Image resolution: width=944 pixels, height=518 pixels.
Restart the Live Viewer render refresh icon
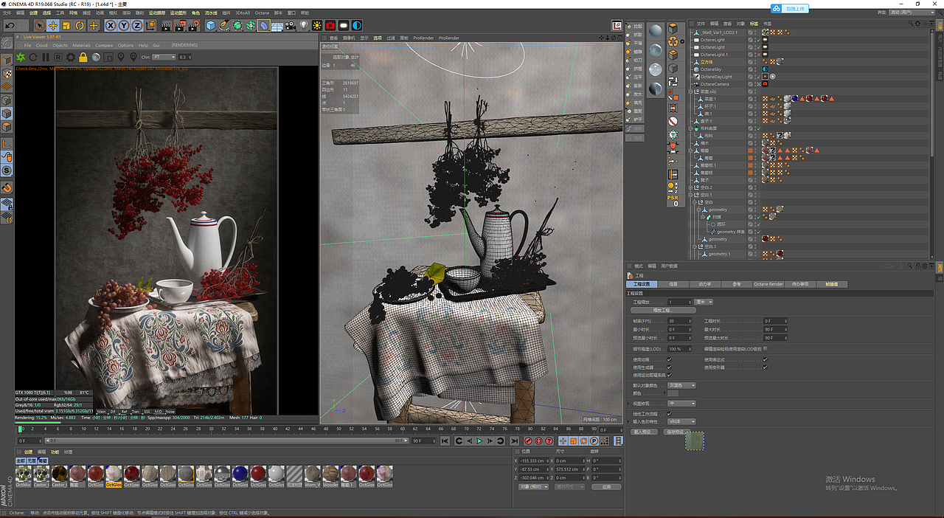pos(33,57)
